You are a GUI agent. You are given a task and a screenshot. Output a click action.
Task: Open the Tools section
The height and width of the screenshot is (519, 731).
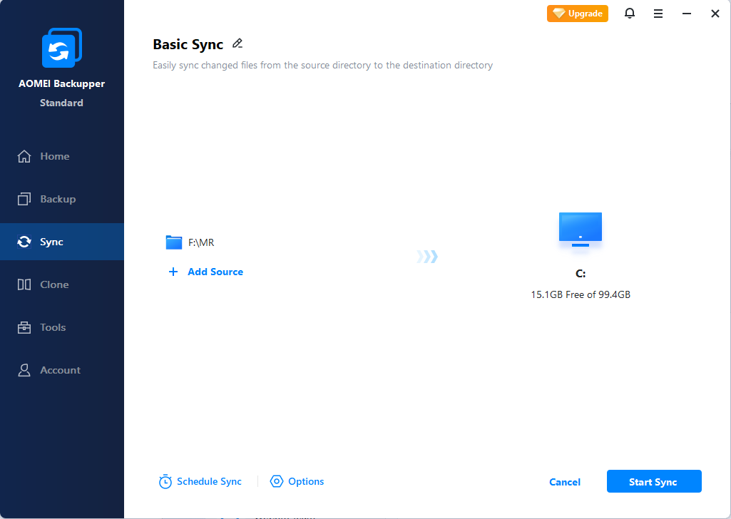pos(62,327)
